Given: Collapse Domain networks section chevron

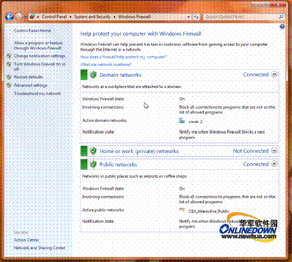Looking at the screenshot, I should pyautogui.click(x=274, y=74).
